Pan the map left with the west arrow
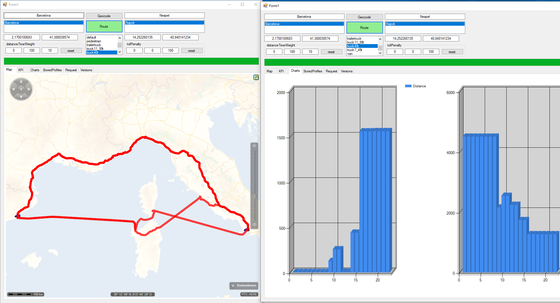Screen dimensions: 560x303 click(x=13, y=89)
